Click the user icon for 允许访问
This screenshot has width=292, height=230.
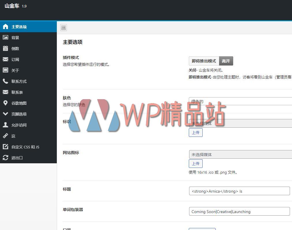[5, 125]
